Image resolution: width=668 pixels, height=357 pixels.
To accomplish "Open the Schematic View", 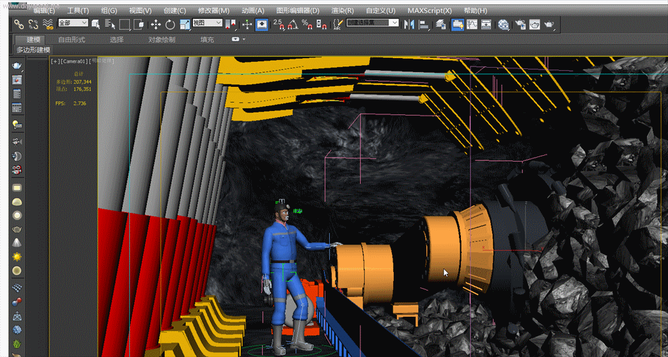I will click(x=486, y=24).
